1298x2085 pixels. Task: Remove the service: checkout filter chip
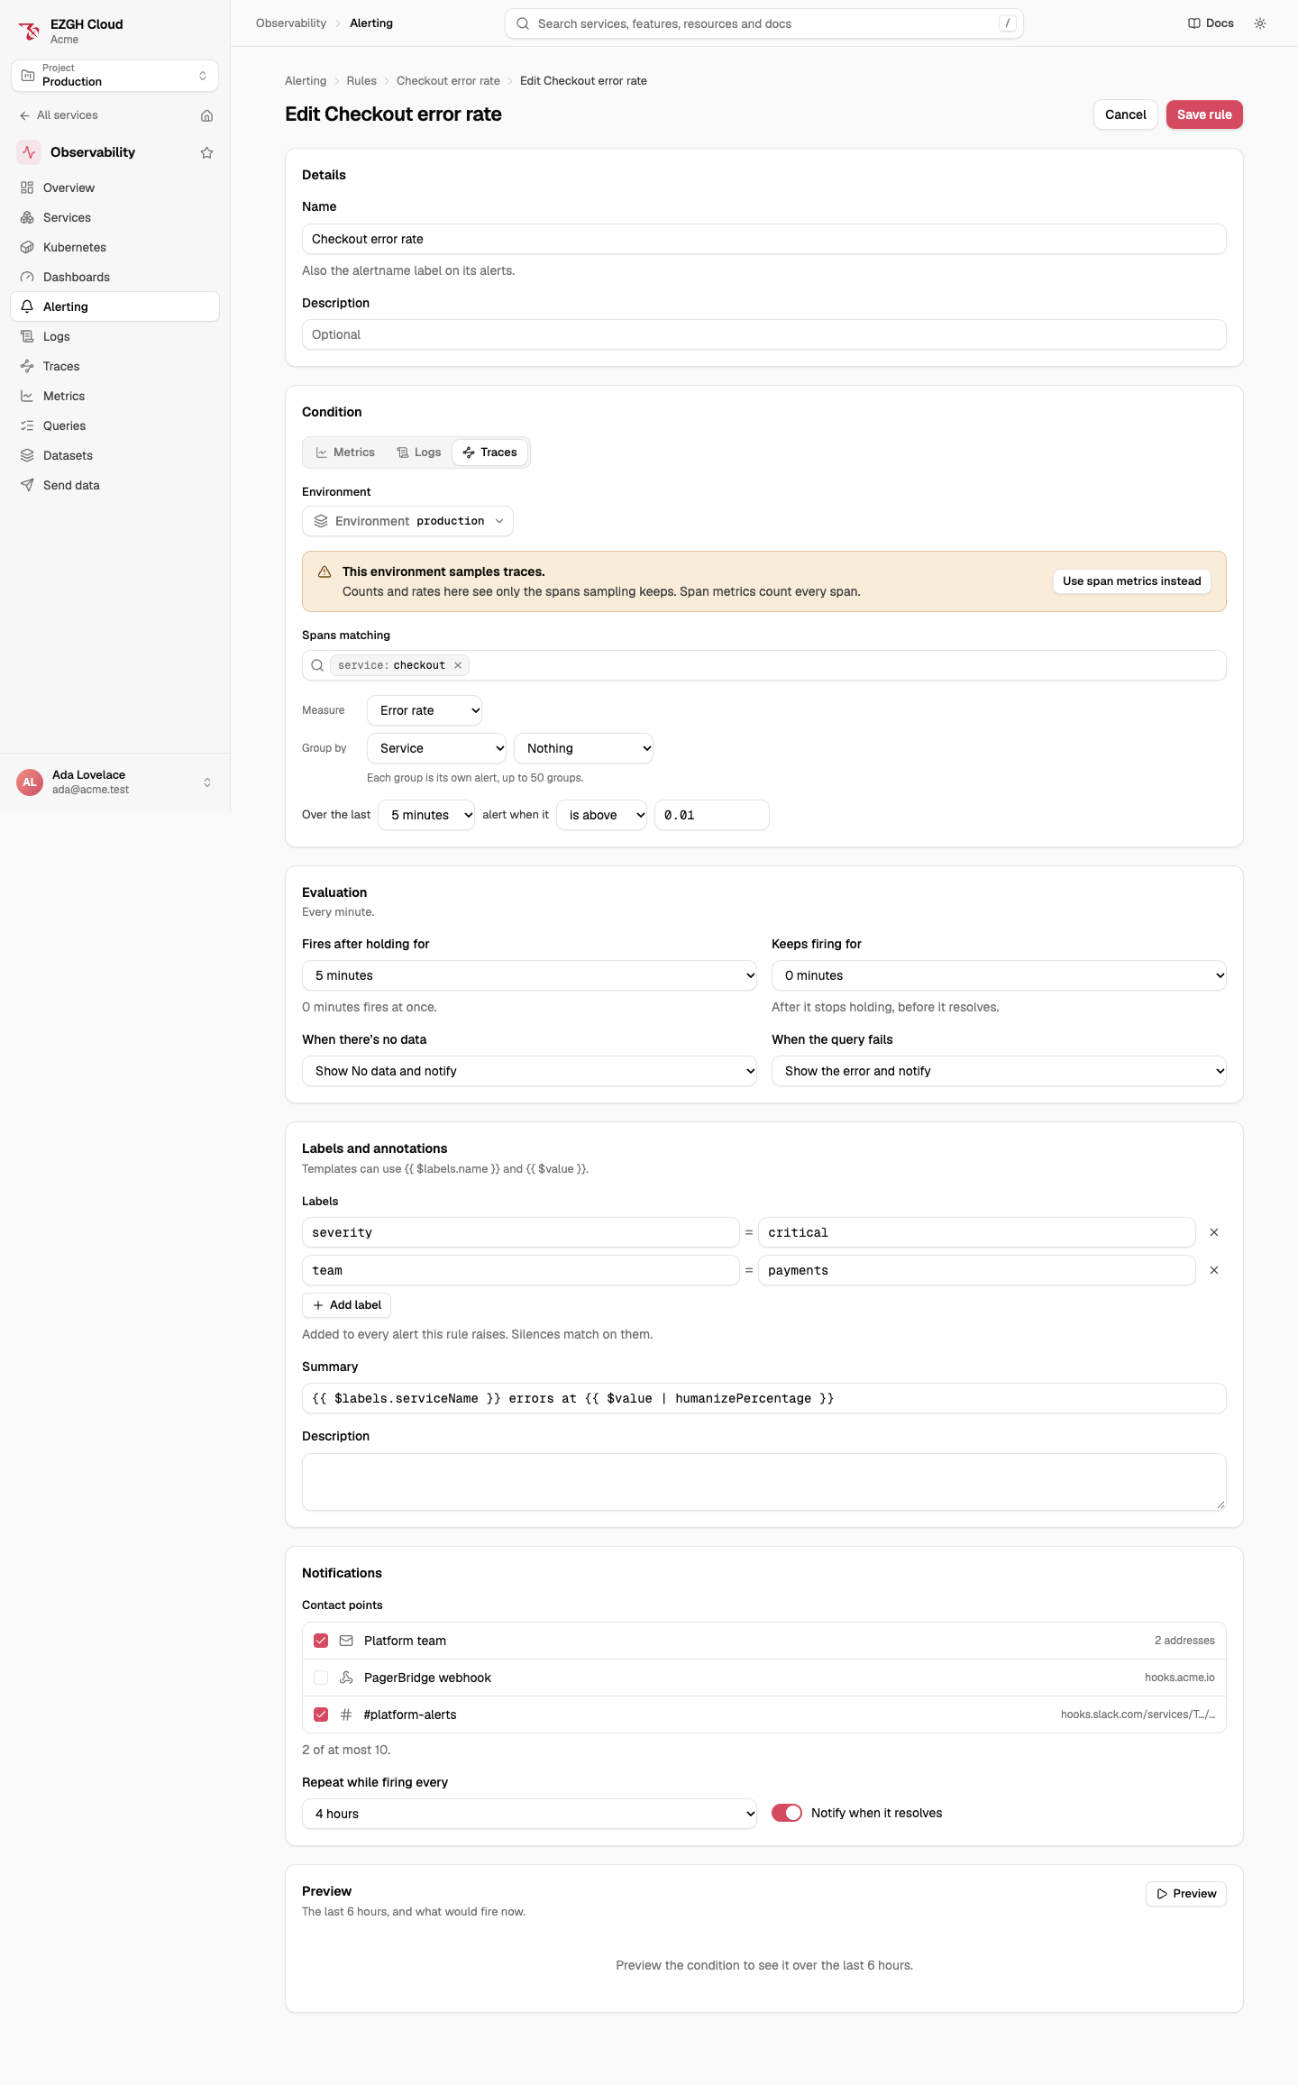(458, 665)
